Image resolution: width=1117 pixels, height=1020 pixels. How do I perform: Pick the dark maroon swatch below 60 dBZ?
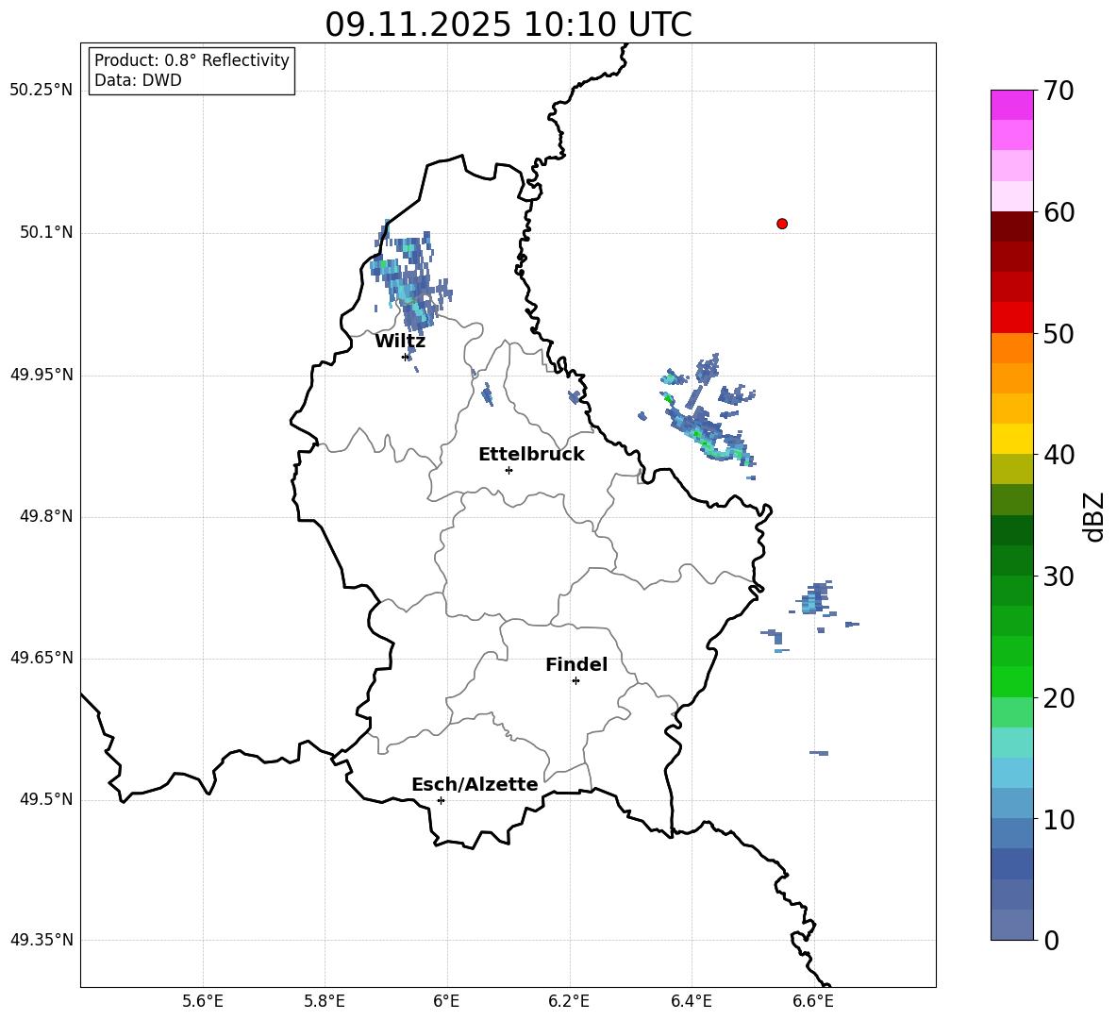[x=1012, y=226]
